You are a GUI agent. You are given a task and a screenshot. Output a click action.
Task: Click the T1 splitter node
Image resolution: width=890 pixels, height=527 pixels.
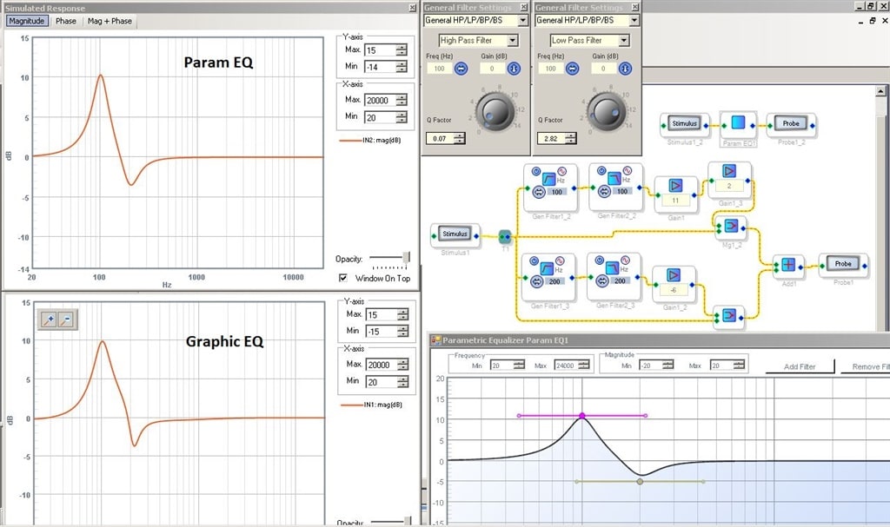pyautogui.click(x=505, y=236)
